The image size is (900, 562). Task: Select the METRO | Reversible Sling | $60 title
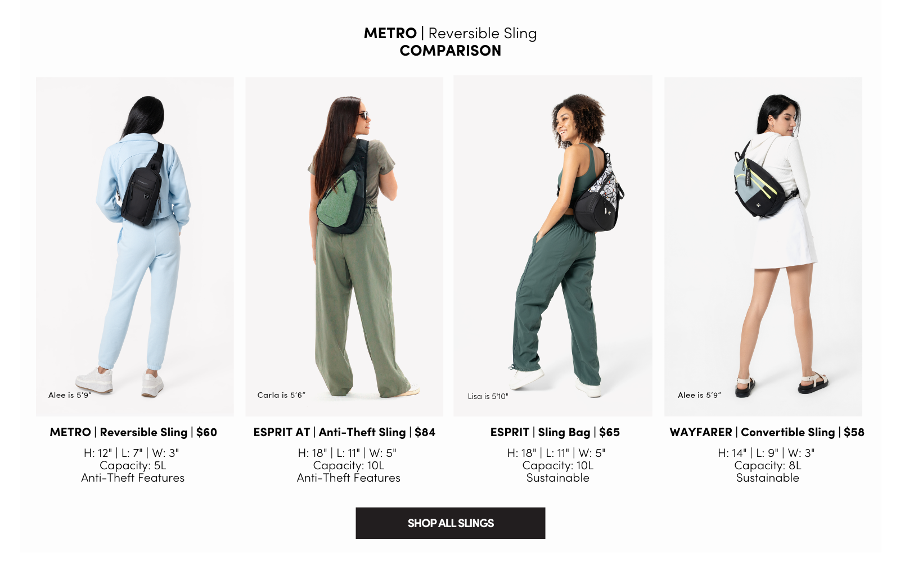tap(133, 432)
